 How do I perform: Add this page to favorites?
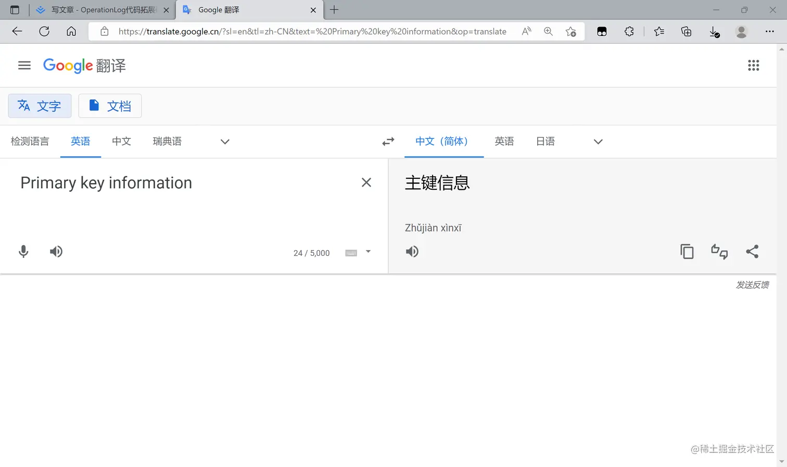point(570,31)
